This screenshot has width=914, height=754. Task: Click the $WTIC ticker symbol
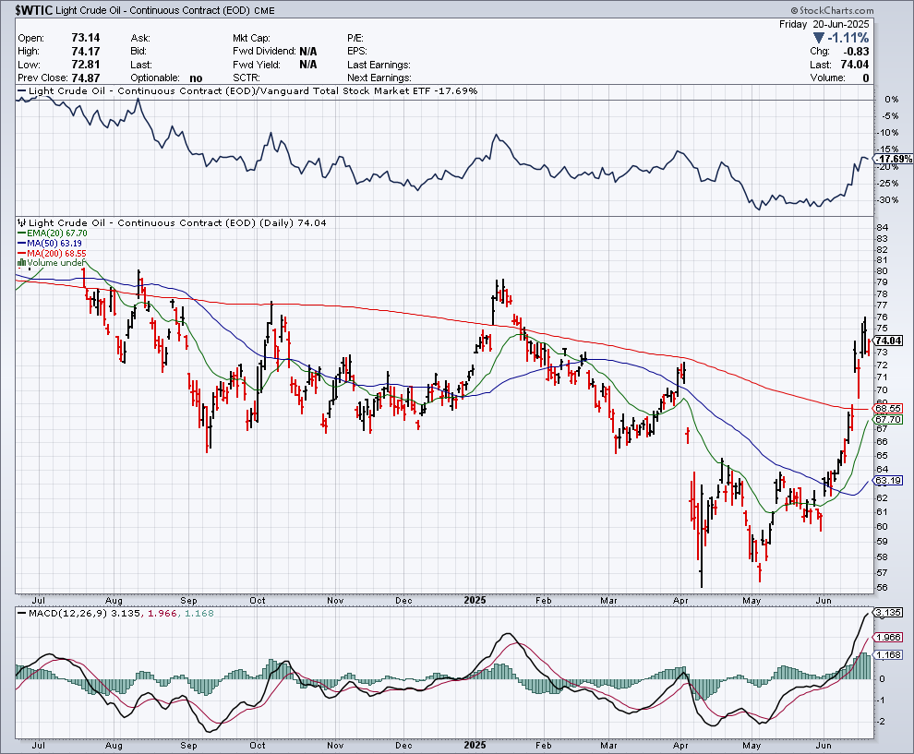(x=34, y=10)
